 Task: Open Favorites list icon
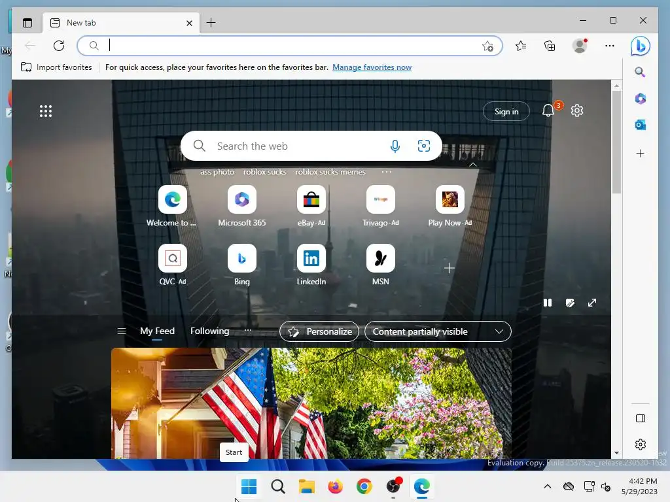521,46
